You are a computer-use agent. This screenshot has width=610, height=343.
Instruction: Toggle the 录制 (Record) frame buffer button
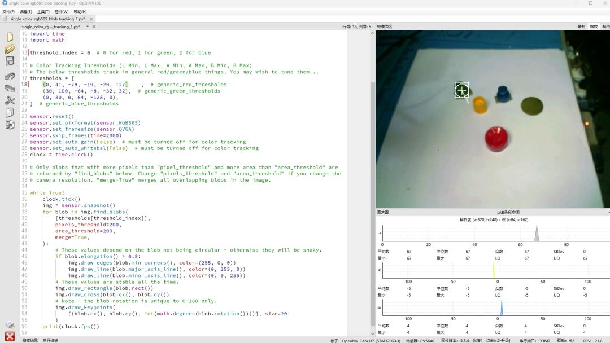click(581, 27)
